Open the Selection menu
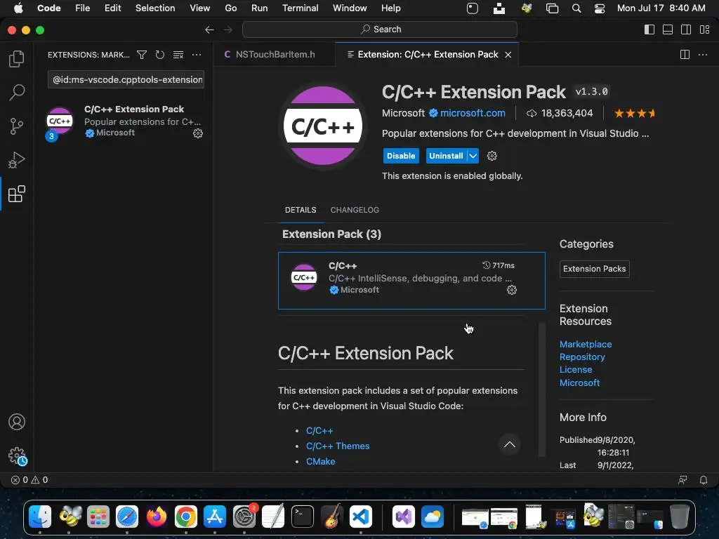Screen dimensions: 719x539 tap(155, 8)
